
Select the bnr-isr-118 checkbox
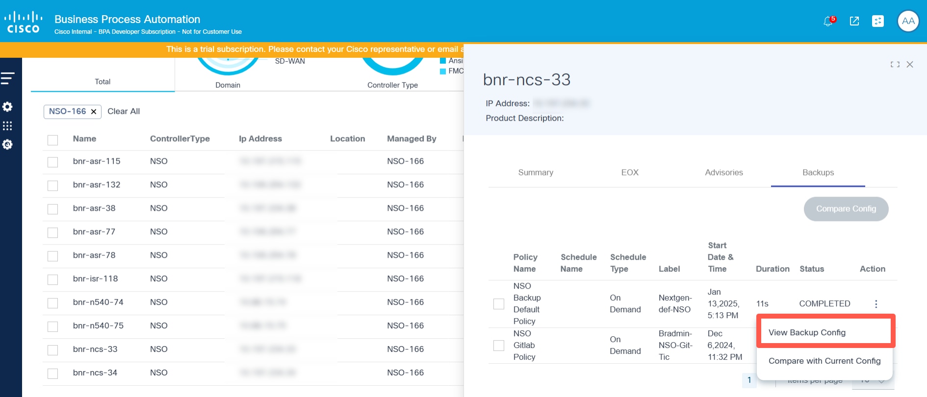[52, 280]
